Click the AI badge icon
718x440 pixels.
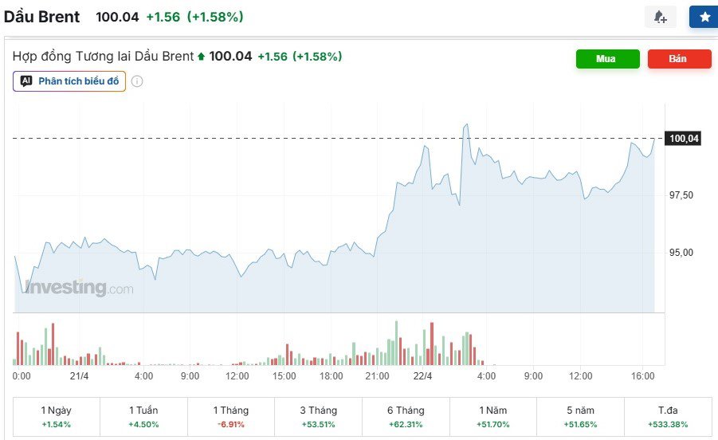pos(26,81)
